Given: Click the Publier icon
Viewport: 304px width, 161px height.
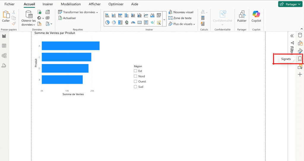Looking at the screenshot, I should coord(242,14).
